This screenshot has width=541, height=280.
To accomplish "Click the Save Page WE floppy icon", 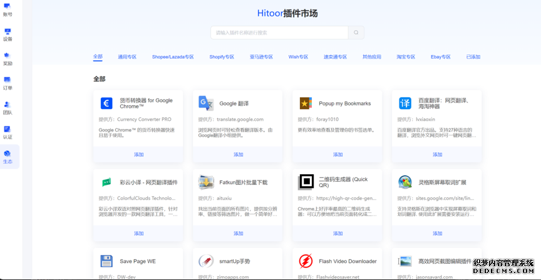I will [106, 261].
